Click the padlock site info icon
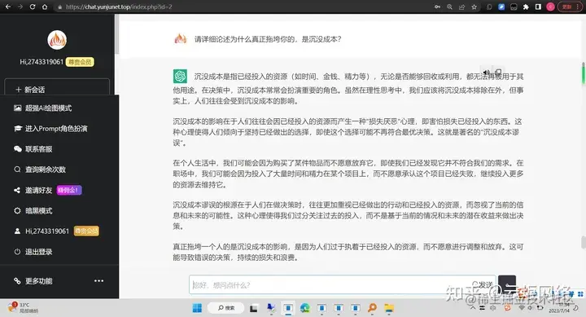586x317 pixels. (x=59, y=7)
